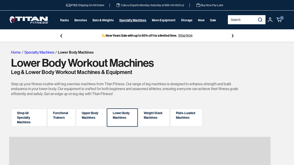
Task: Open the Benches menu
Action: pos(80,20)
